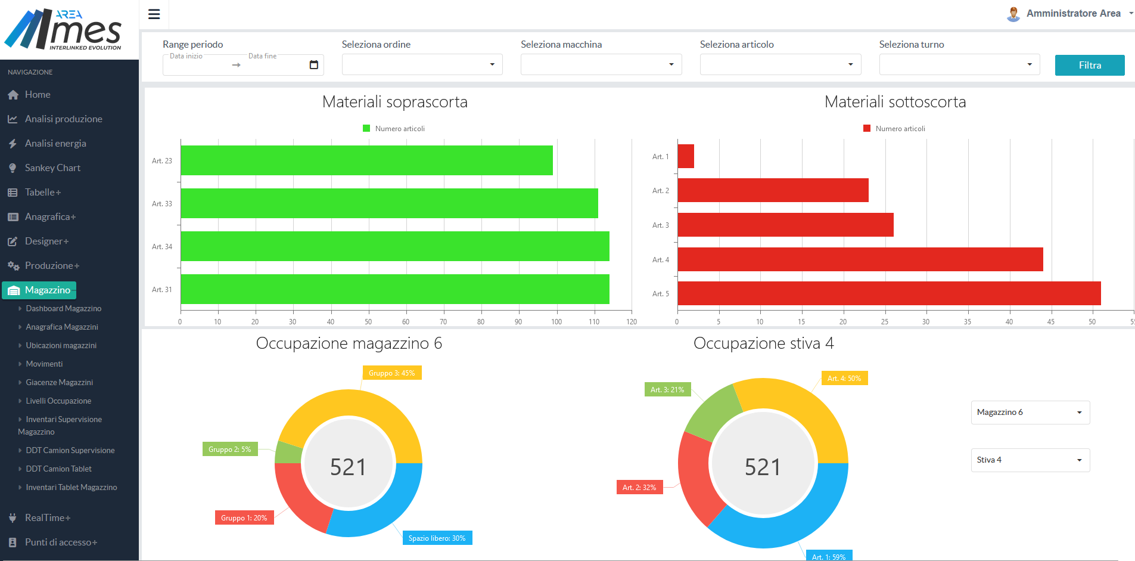The height and width of the screenshot is (561, 1135).
Task: Expand the RealTime+ sidebar menu
Action: coord(48,518)
